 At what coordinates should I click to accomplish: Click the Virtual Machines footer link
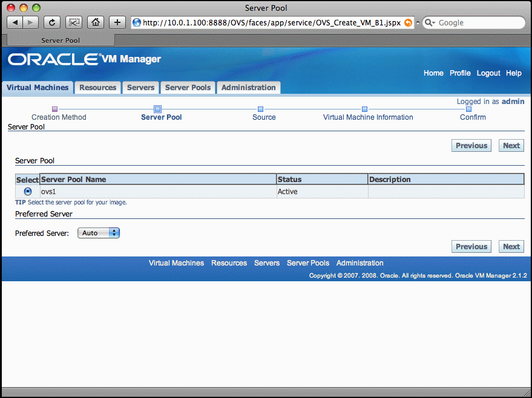[x=176, y=263]
